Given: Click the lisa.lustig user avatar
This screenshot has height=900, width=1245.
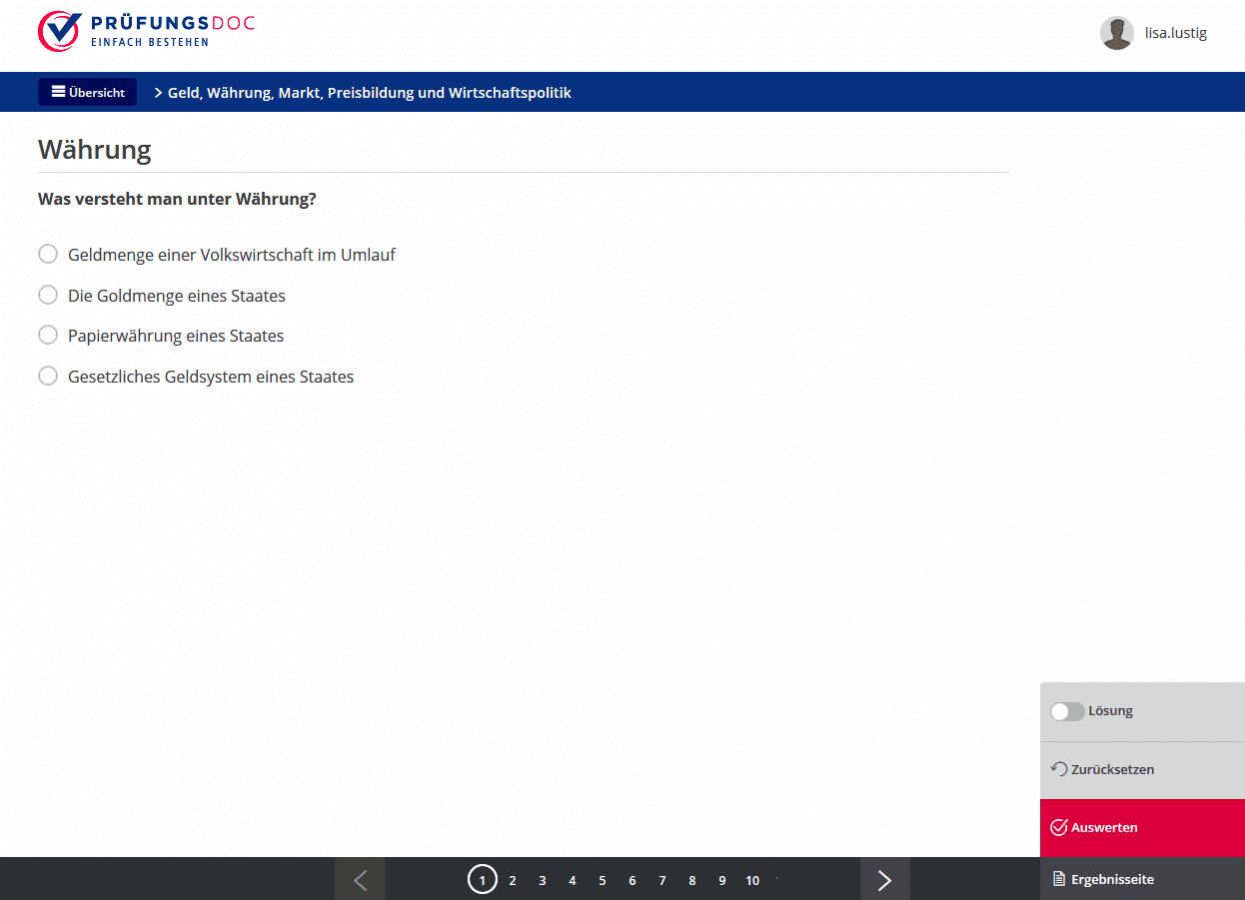Looking at the screenshot, I should (1116, 33).
